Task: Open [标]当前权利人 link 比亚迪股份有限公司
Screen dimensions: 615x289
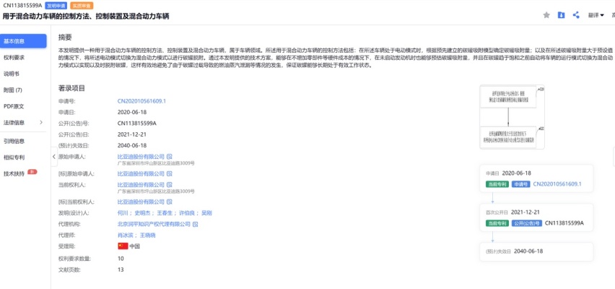Action: point(141,202)
